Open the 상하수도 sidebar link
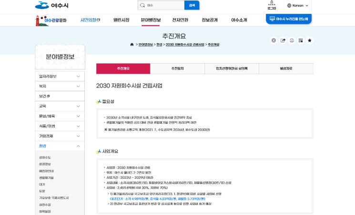 [x=45, y=157]
